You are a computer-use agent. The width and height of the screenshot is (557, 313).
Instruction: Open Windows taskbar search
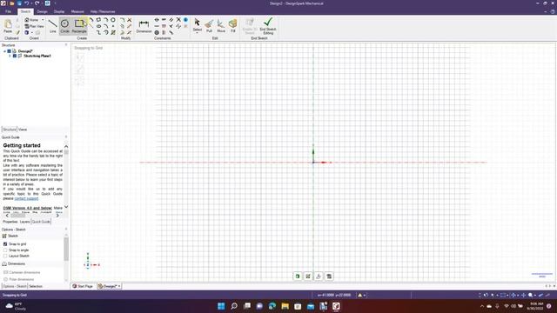point(234,306)
